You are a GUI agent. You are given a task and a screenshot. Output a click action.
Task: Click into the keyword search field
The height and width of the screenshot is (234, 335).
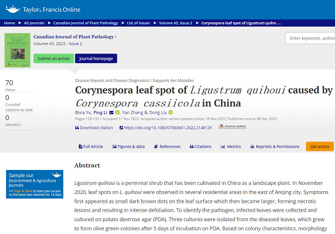point(310,38)
